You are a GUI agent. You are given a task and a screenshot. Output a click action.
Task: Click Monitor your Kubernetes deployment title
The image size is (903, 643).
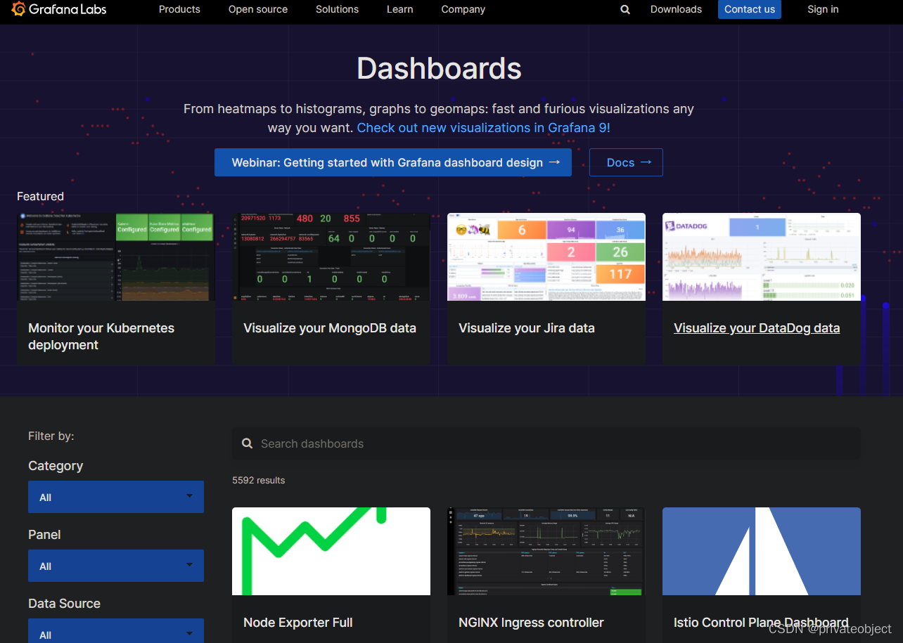pyautogui.click(x=101, y=337)
